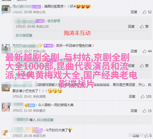Reply to nested comment from 山东 at 20:48
This screenshot has width=153, height=139.
(x=131, y=26)
